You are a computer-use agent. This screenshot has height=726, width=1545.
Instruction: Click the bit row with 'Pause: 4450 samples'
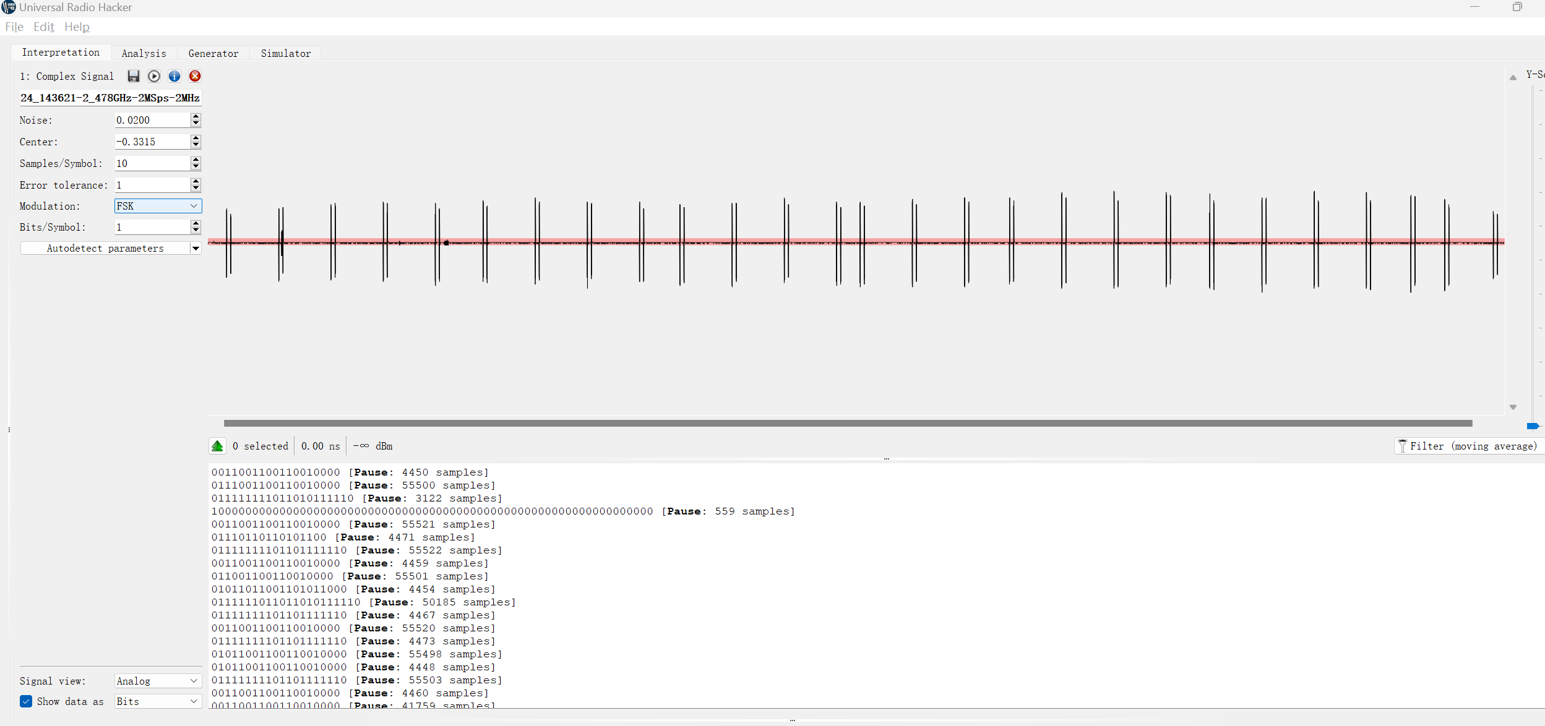coord(350,472)
